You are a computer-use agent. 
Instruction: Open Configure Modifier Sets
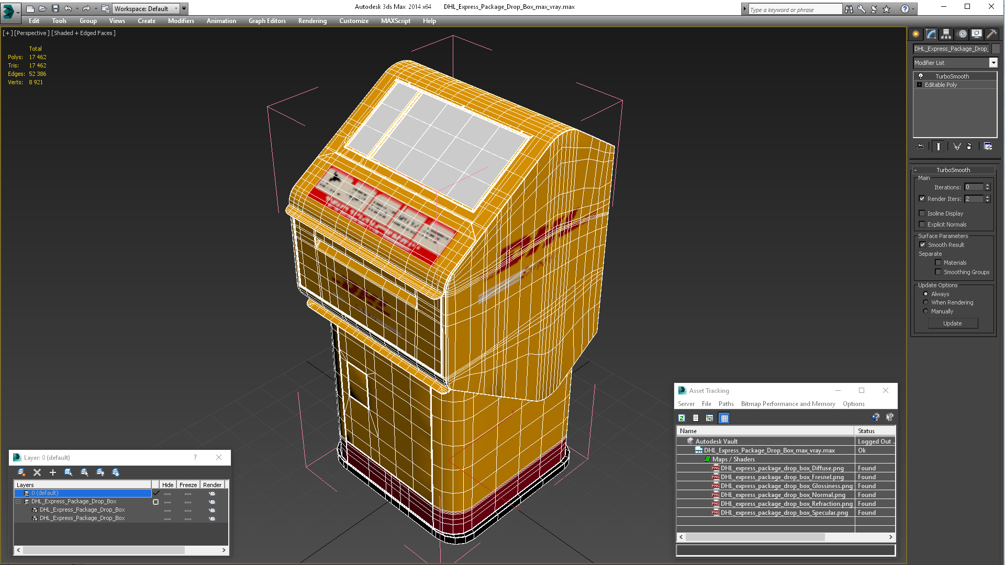pyautogui.click(x=988, y=146)
